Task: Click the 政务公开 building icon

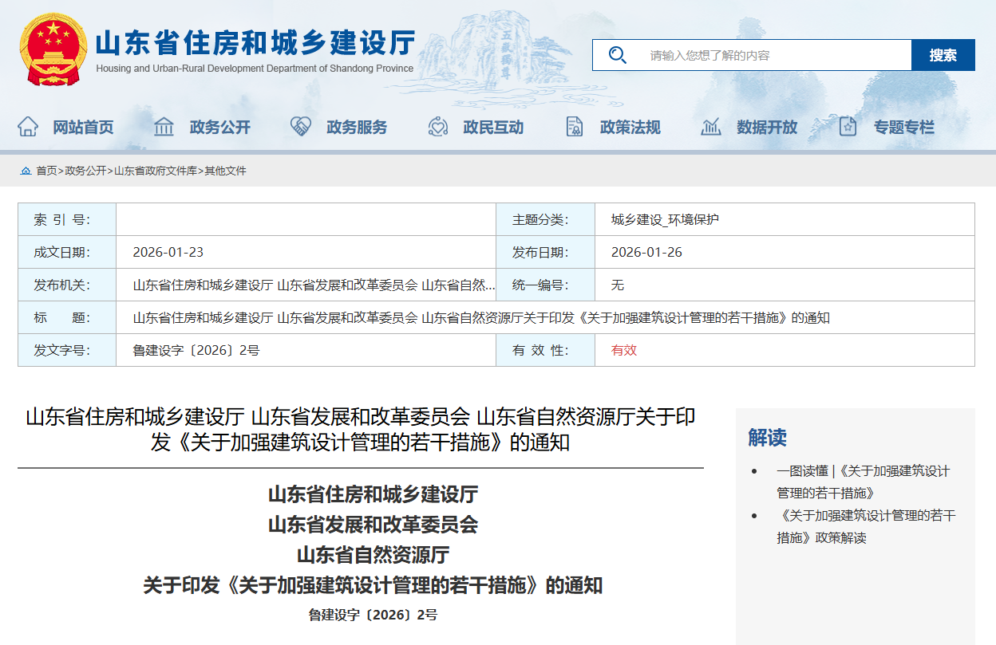Action: click(164, 126)
